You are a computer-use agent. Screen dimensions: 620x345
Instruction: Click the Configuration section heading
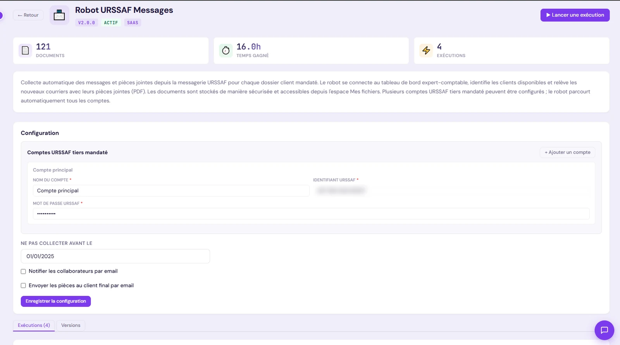tap(40, 133)
